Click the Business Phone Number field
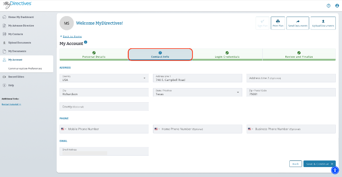The width and height of the screenshot is (342, 177). click(291, 129)
